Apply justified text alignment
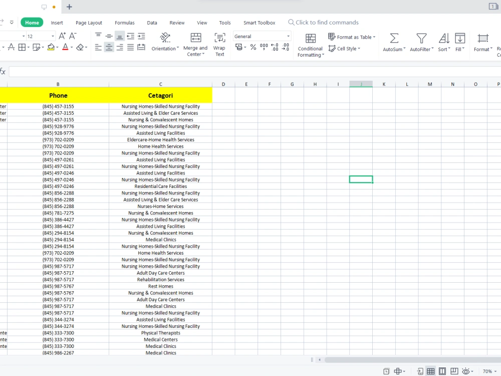501x376 pixels. pos(130,47)
